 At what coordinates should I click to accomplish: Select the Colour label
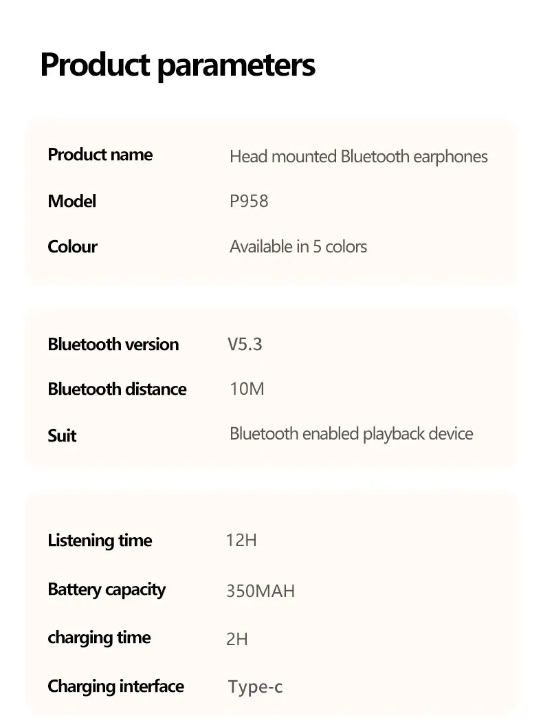click(x=72, y=247)
